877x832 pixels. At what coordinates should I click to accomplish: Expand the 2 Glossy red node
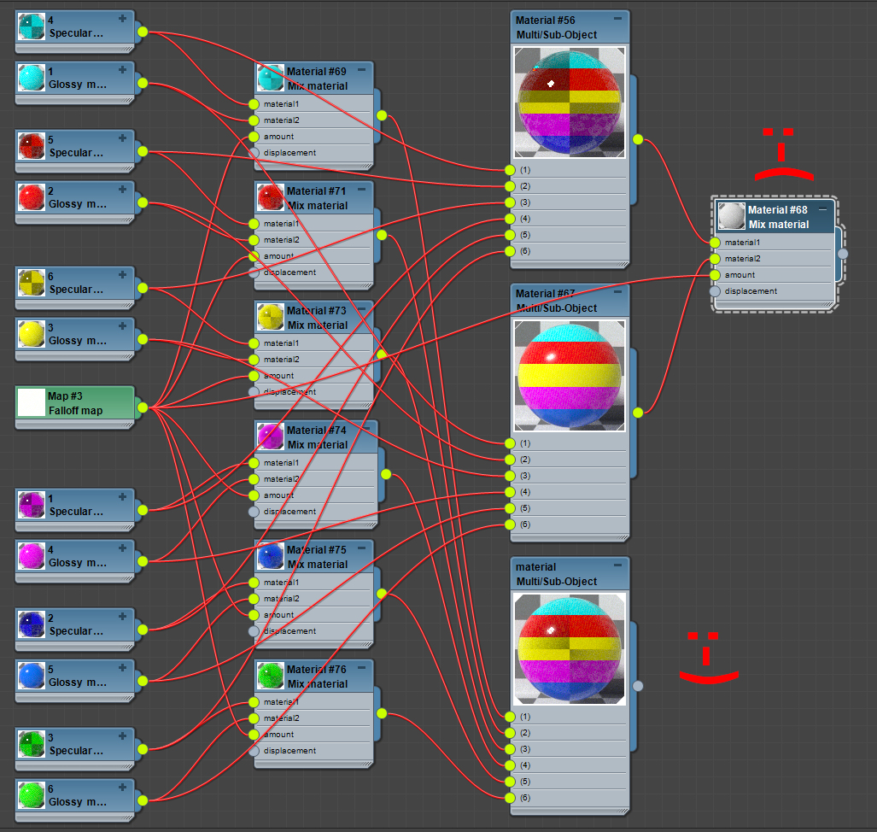(122, 189)
